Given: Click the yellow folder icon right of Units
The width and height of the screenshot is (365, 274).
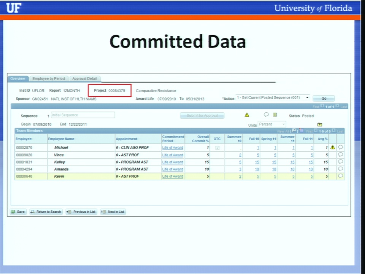Looking at the screenshot, I should pyautogui.click(x=320, y=124).
